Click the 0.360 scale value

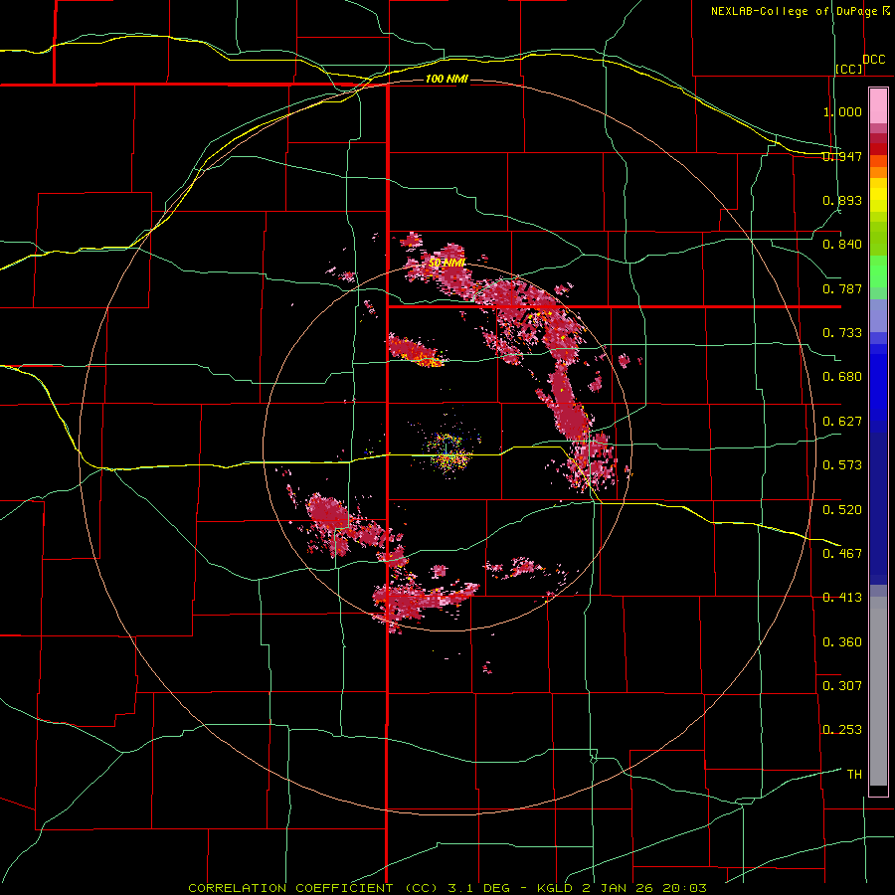842,642
